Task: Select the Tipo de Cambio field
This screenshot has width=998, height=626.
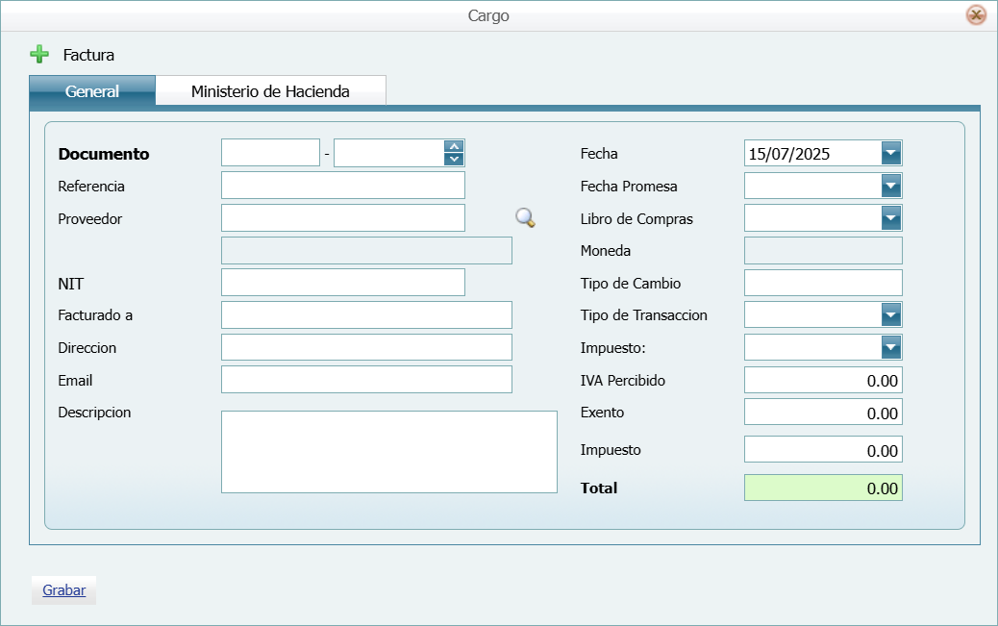Action: click(x=822, y=282)
